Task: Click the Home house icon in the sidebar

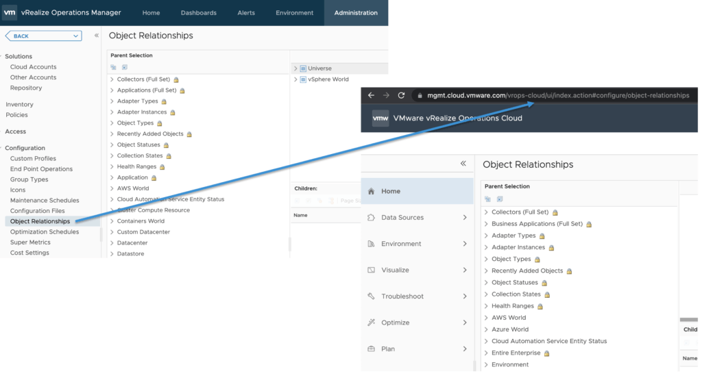Action: coord(371,192)
